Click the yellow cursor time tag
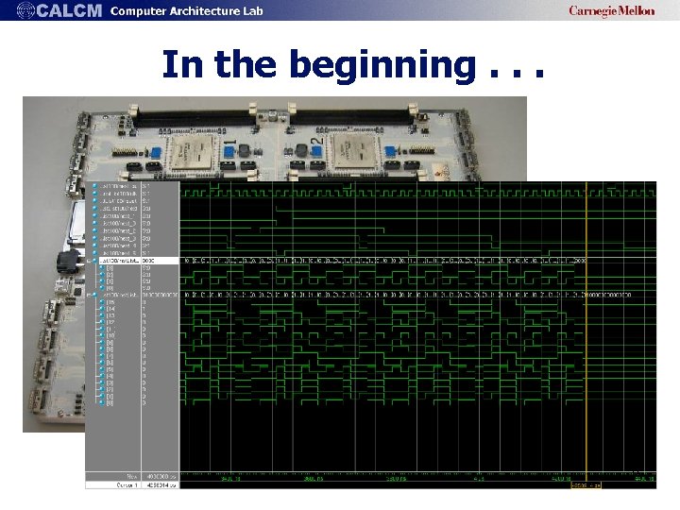Image resolution: width=680 pixels, height=510 pixels. coord(586,485)
